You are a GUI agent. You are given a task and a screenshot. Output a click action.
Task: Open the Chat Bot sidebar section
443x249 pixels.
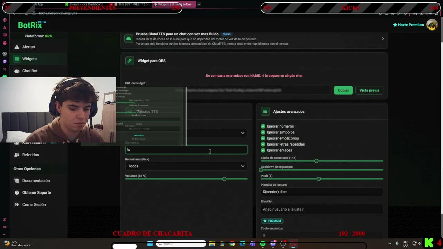point(38,71)
